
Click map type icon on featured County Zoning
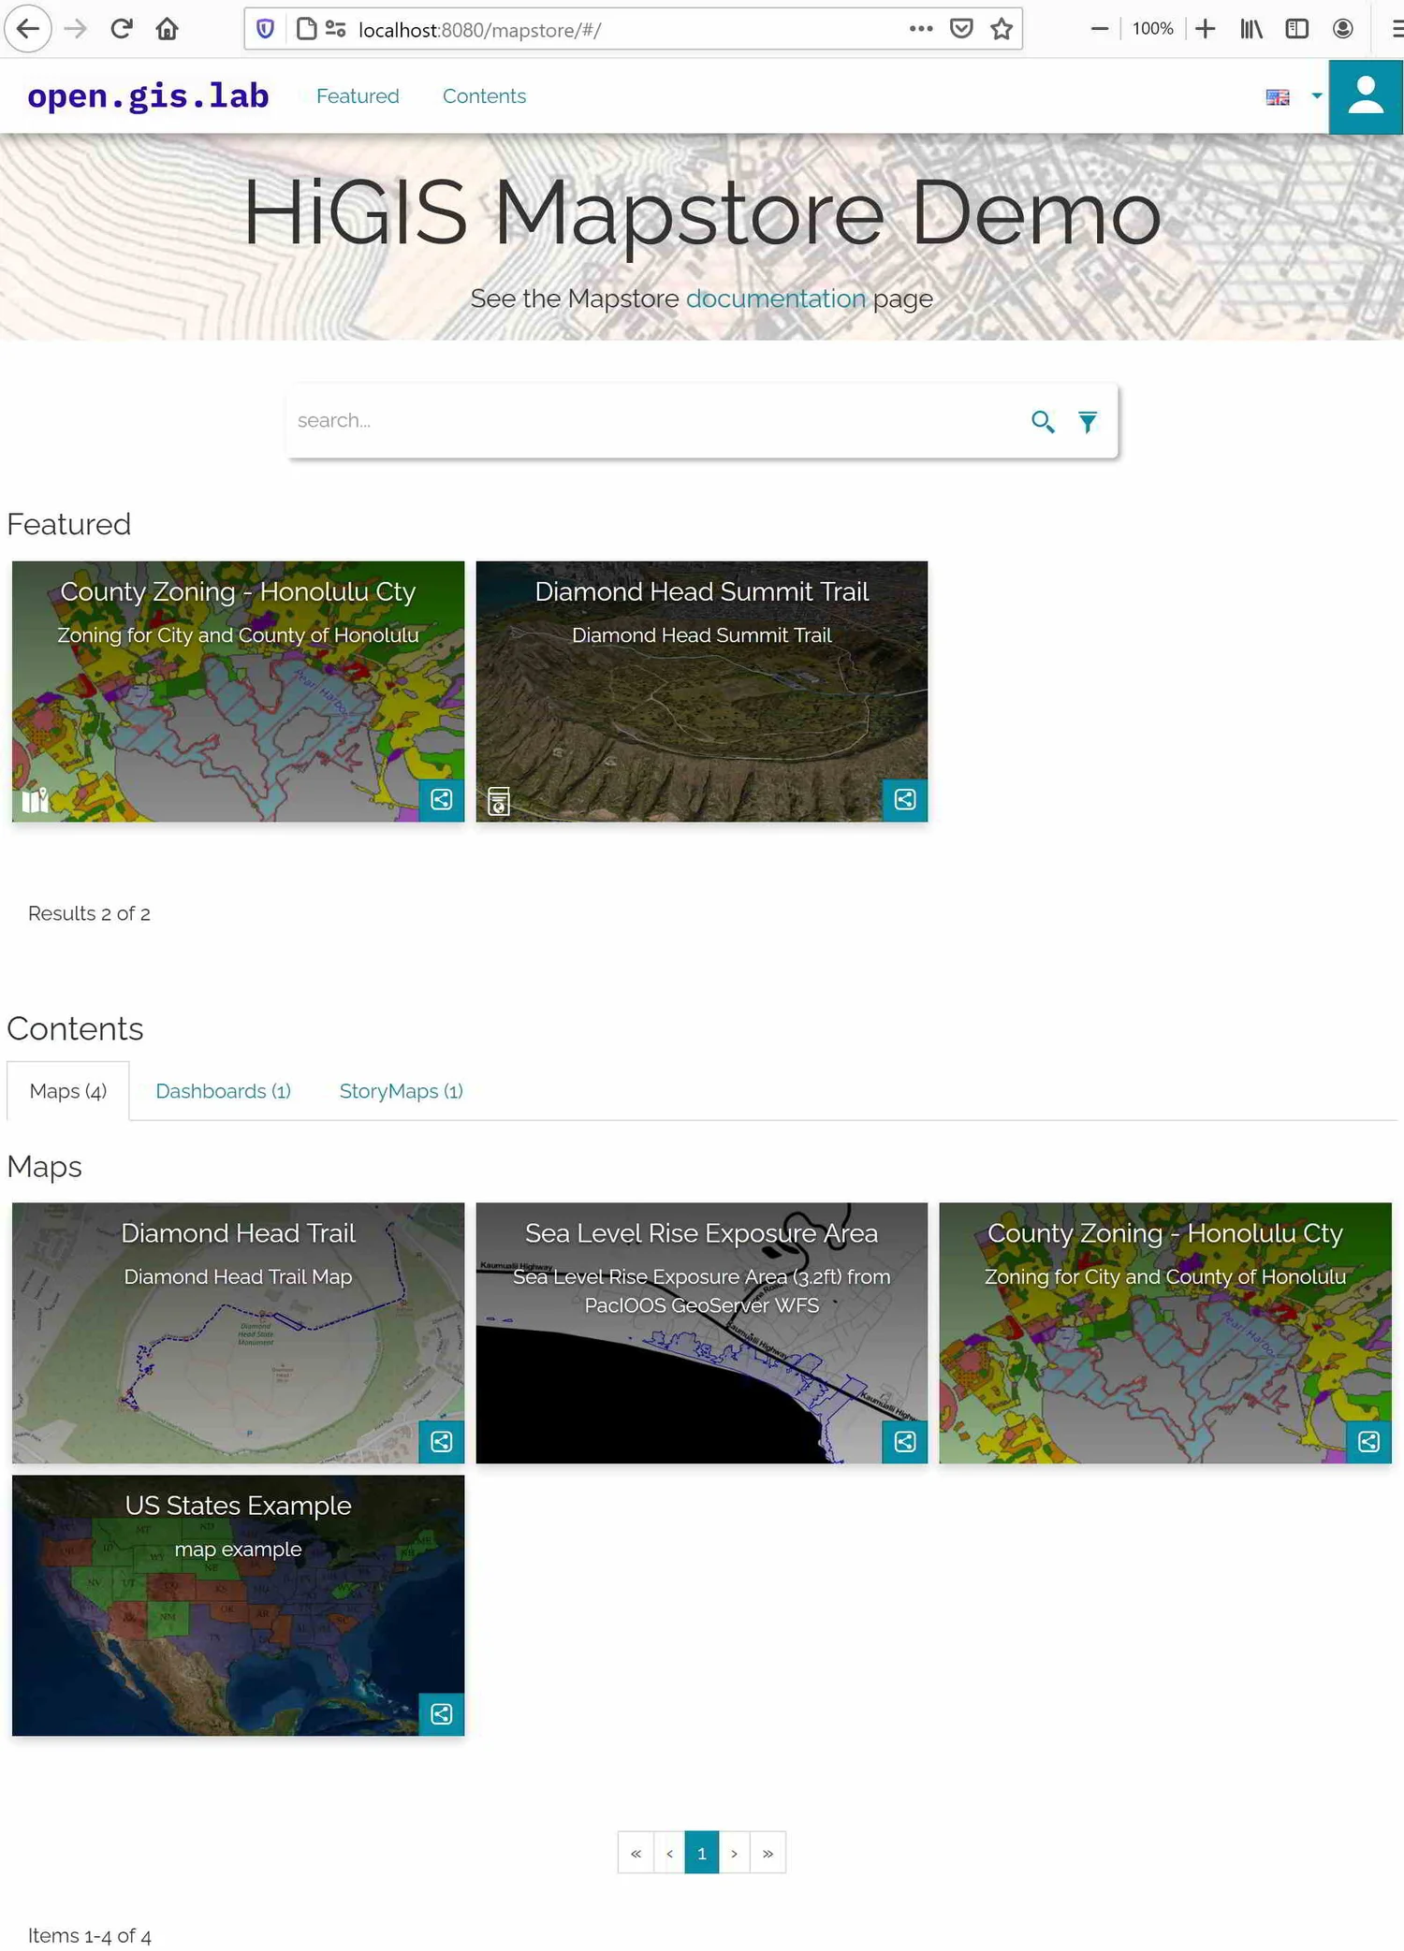click(35, 801)
